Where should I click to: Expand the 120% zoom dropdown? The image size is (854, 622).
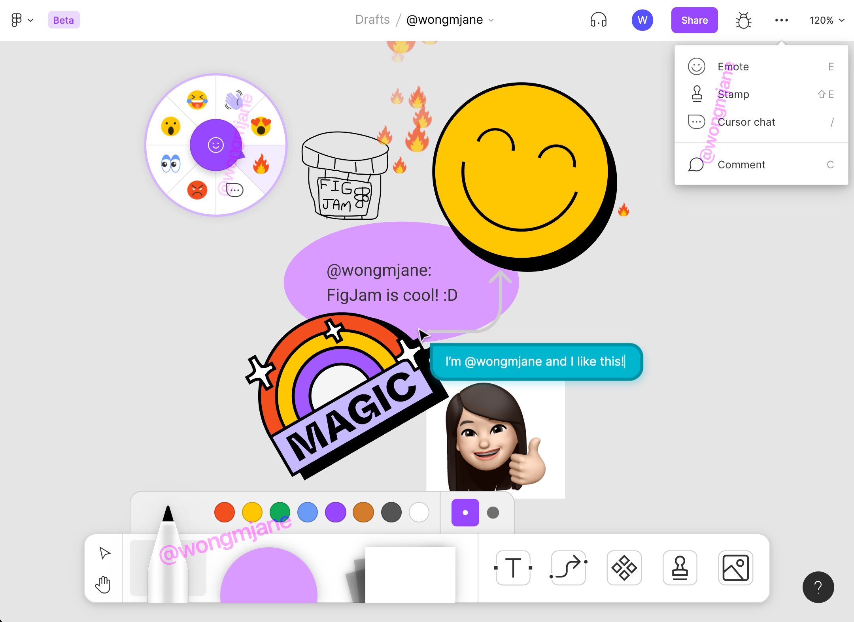pos(827,20)
